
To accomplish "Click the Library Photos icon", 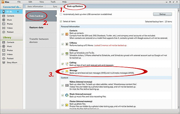I will [x=4, y=50].
